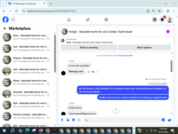Open the Facebook search magnifier
Screen dimensions: 178x134
pos(13,20)
